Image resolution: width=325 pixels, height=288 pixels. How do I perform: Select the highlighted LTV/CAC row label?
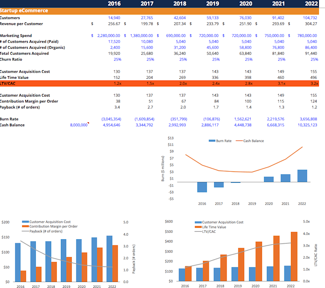tap(8, 84)
